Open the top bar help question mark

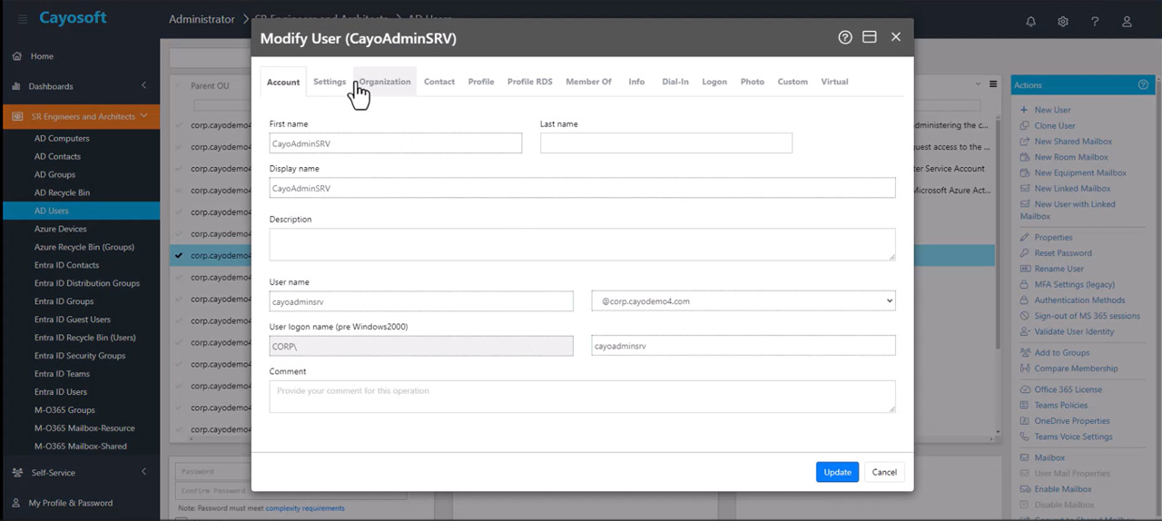[1095, 21]
